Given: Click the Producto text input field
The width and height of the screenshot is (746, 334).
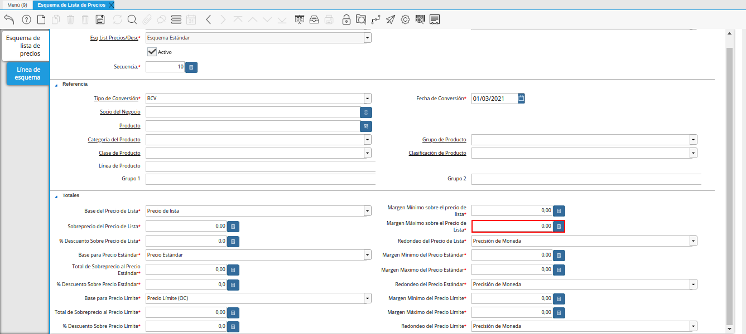Looking at the screenshot, I should click(x=252, y=126).
